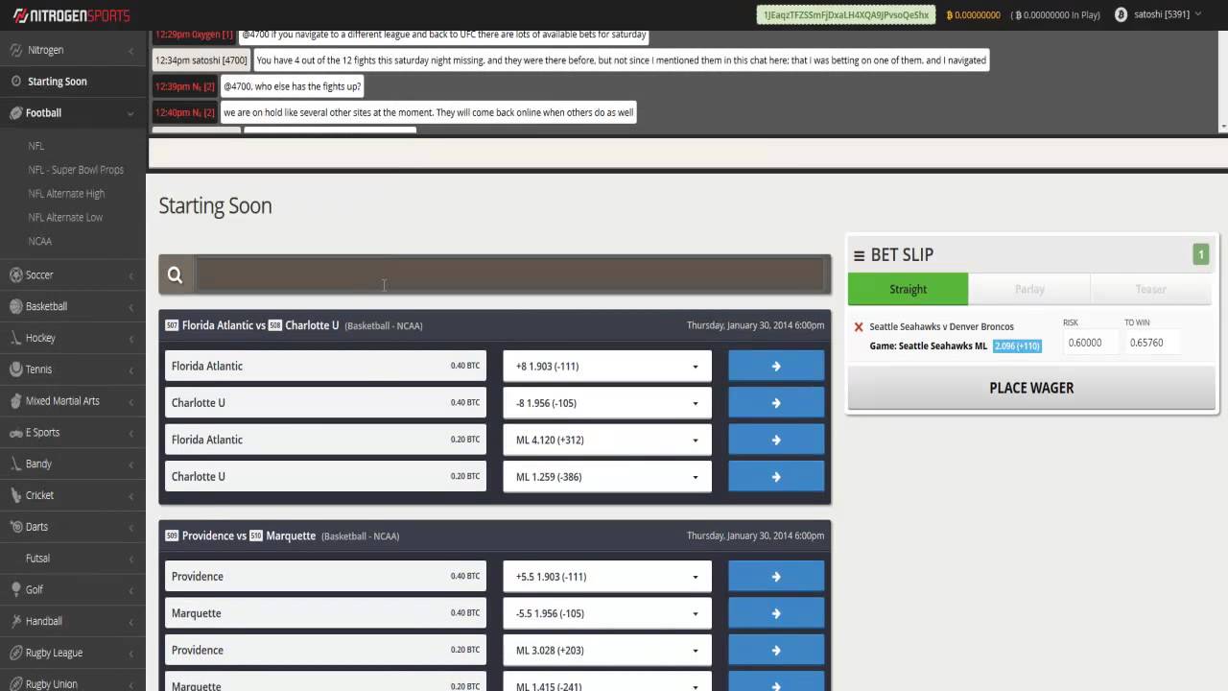This screenshot has height=691, width=1228.
Task: Click the bet slip count badge
Action: pyautogui.click(x=1200, y=254)
